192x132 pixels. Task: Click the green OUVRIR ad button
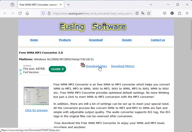tap(57, 69)
